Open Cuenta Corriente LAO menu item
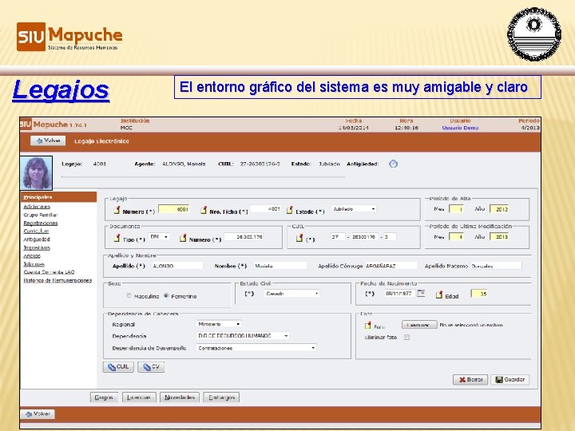Viewport: 575px width, 431px height. [49, 272]
